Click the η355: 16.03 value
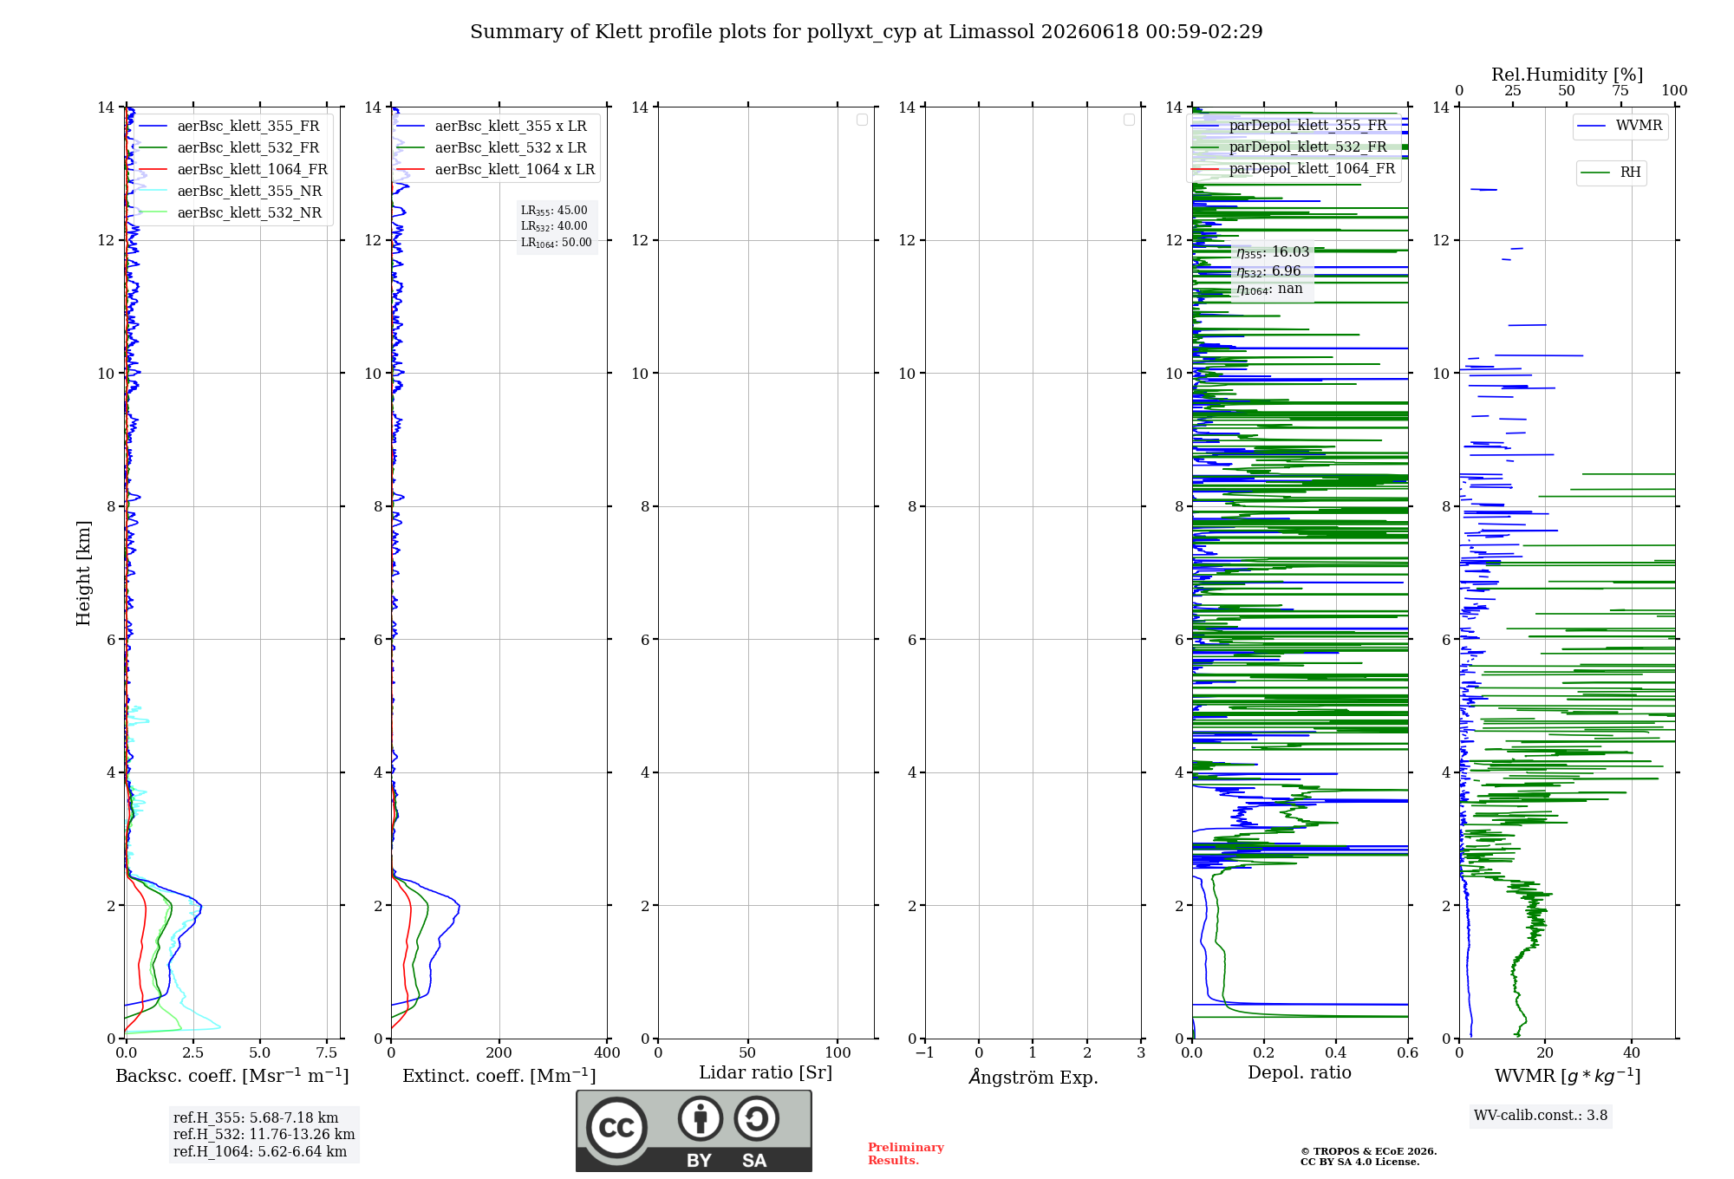This screenshot has height=1179, width=1734. tap(1273, 252)
